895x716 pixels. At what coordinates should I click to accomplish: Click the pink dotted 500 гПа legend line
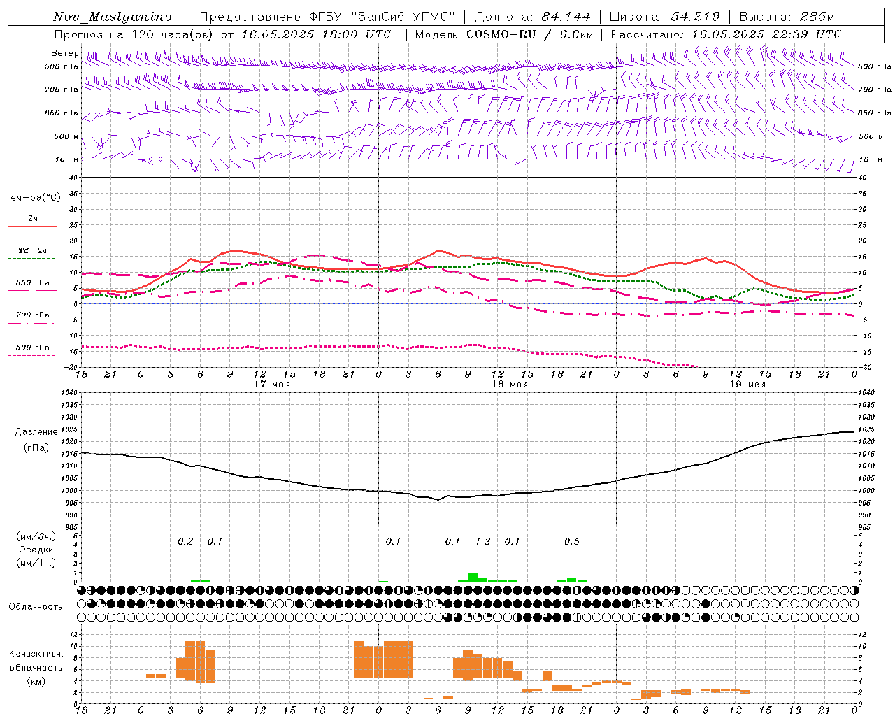(x=32, y=355)
